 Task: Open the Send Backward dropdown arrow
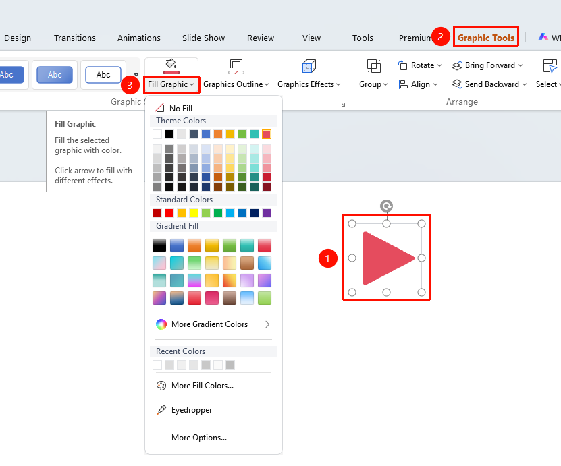(525, 84)
